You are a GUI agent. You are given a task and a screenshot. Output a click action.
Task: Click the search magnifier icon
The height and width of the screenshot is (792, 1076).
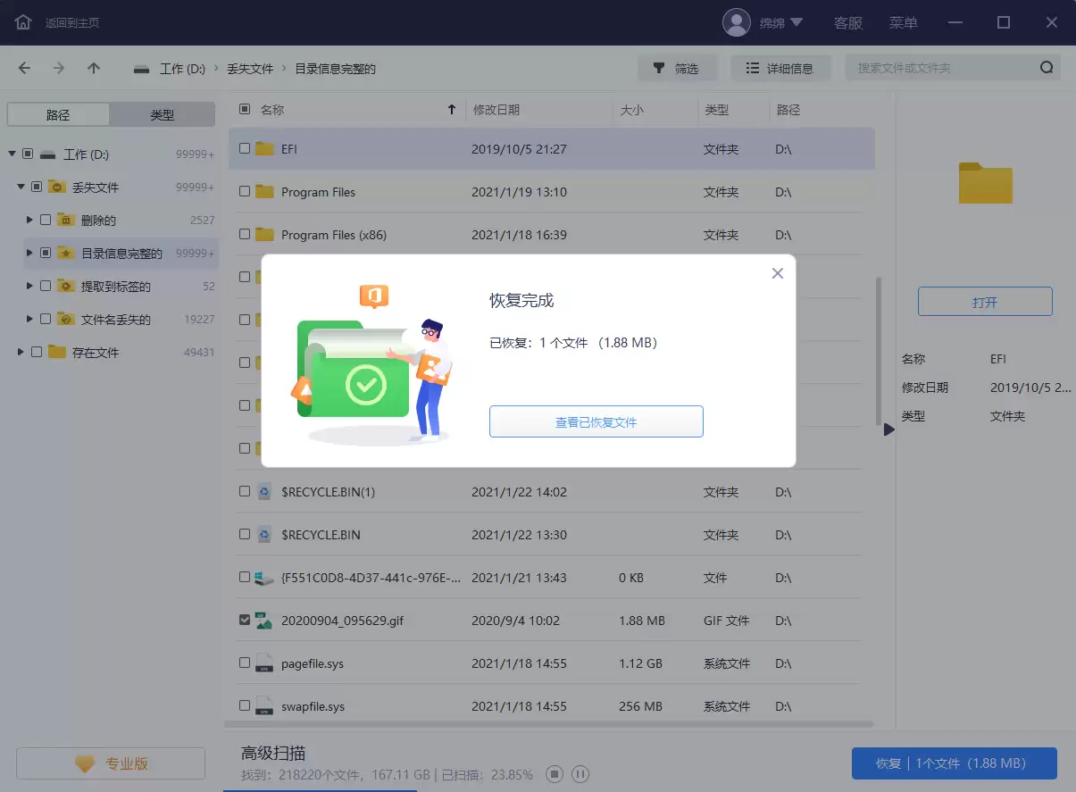[1046, 67]
